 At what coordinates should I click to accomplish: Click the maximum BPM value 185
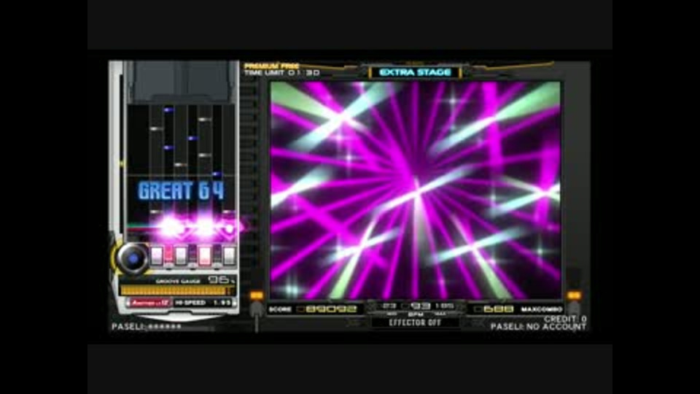(444, 306)
